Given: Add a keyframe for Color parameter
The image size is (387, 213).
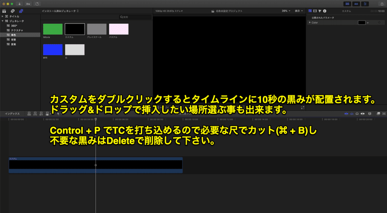Looking at the screenshot, I should 379,22.
